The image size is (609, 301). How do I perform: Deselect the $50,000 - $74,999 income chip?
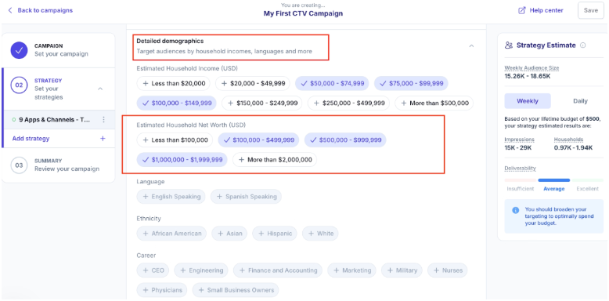(332, 83)
